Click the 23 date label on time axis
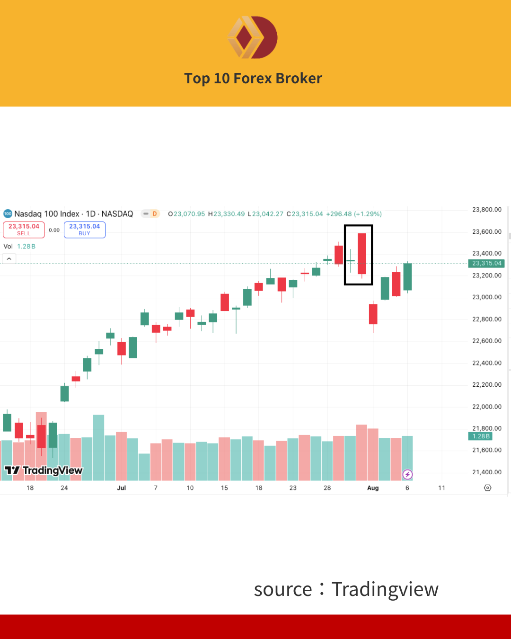Image resolution: width=511 pixels, height=639 pixels. pyautogui.click(x=293, y=488)
